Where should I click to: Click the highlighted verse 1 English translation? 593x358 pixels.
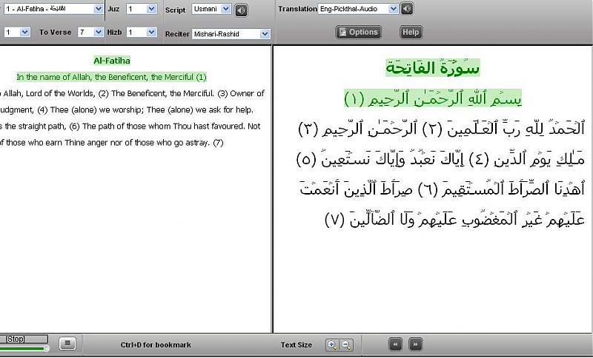click(112, 77)
